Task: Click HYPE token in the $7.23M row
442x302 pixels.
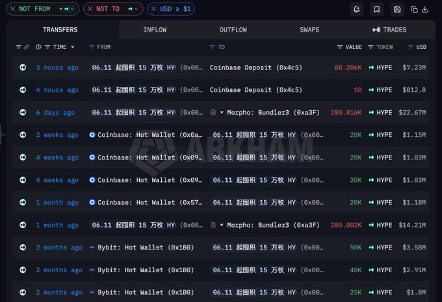Action: click(x=384, y=67)
